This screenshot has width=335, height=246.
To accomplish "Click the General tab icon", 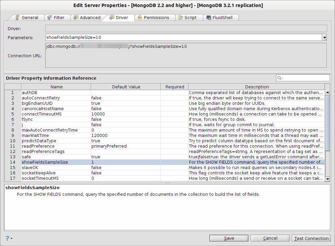I will point(17,17).
